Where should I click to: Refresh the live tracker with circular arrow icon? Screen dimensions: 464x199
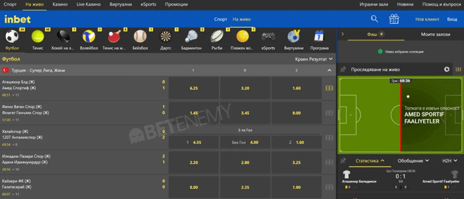(447, 69)
